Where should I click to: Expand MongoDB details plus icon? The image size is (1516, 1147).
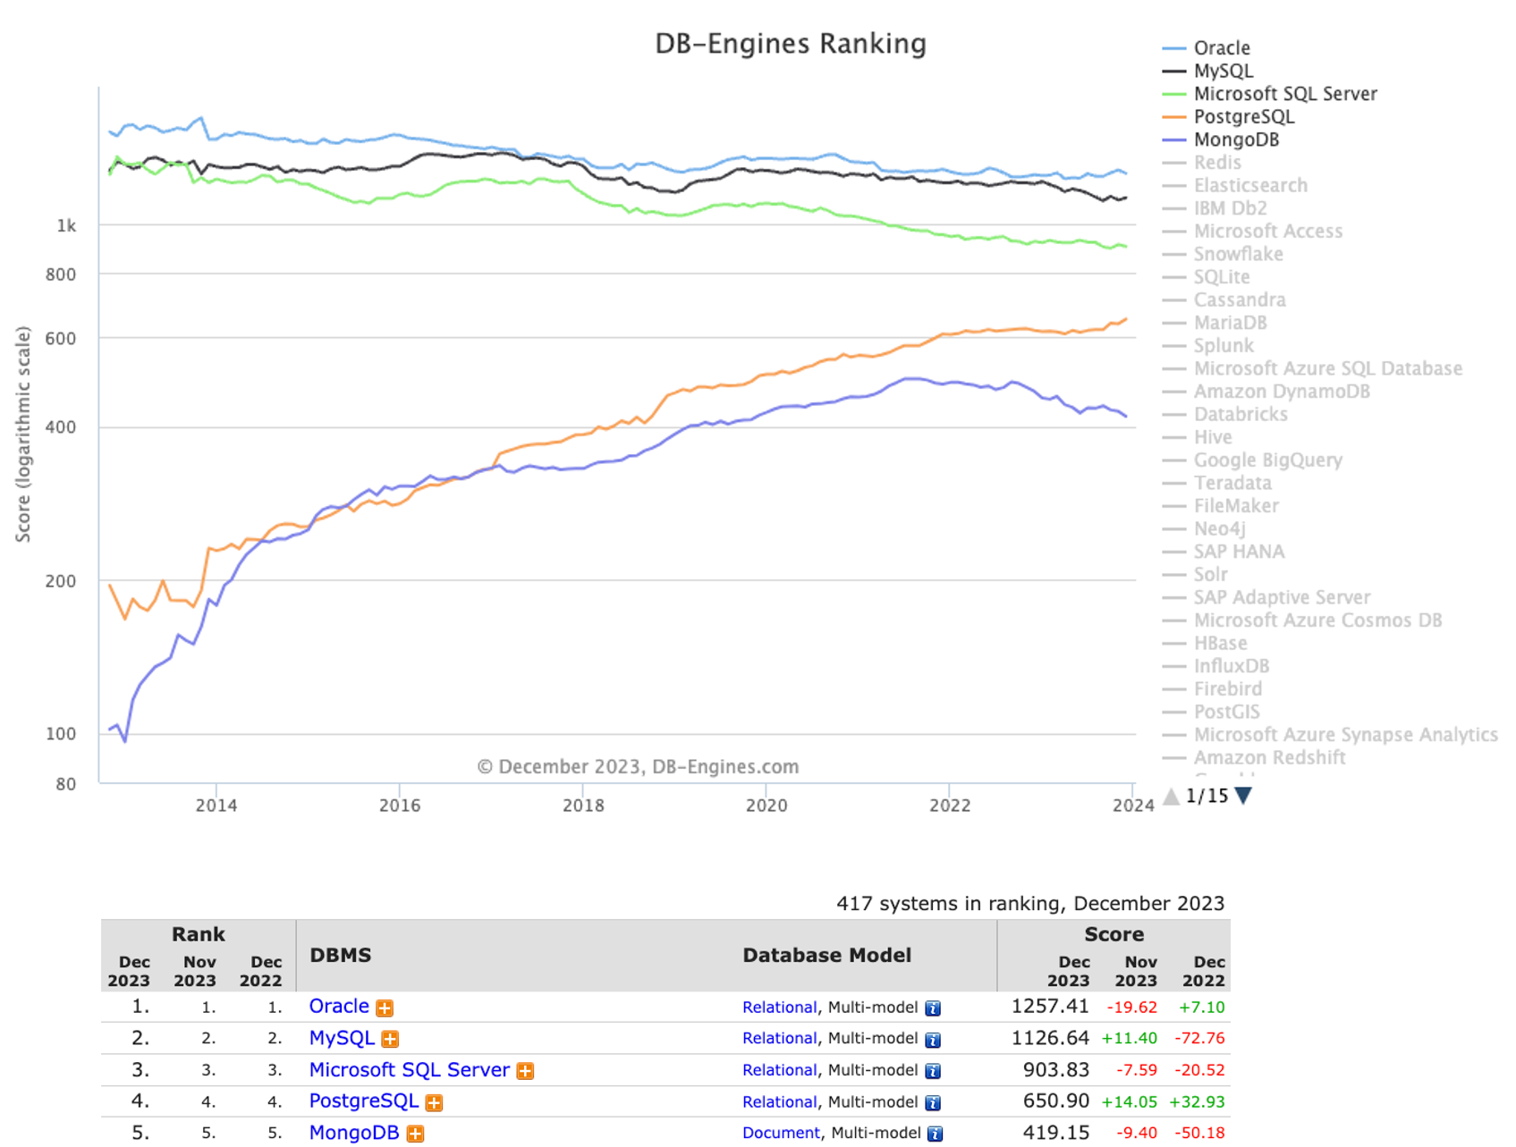coord(415,1134)
